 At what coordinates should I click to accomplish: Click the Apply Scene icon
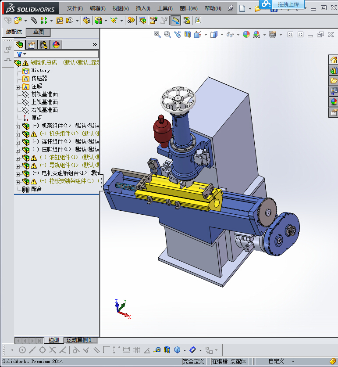(256, 34)
